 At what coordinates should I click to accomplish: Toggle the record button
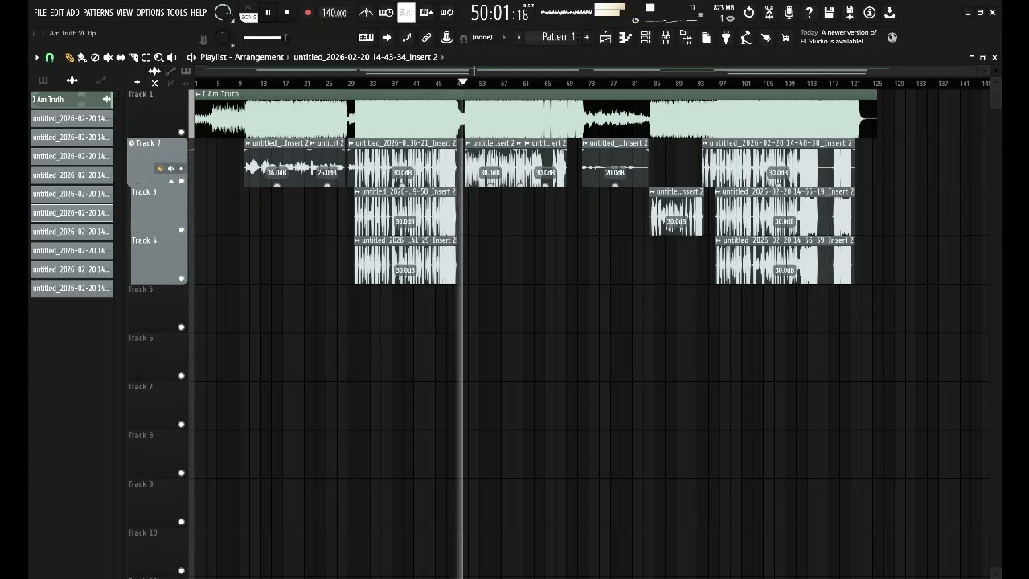308,13
